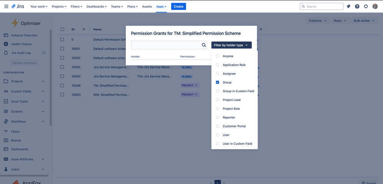This screenshot has width=383, height=184.
Task: Open the Bulk action dropdown
Action: [364, 21]
